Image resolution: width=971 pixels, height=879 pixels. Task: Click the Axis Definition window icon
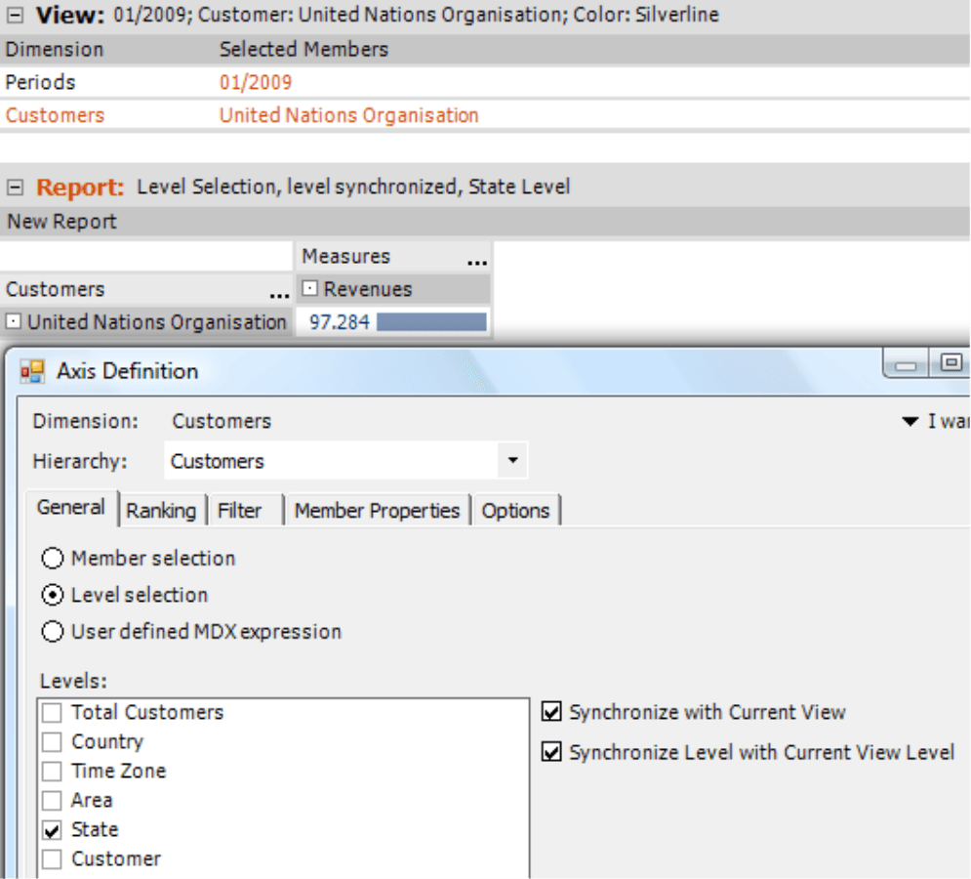[x=32, y=371]
